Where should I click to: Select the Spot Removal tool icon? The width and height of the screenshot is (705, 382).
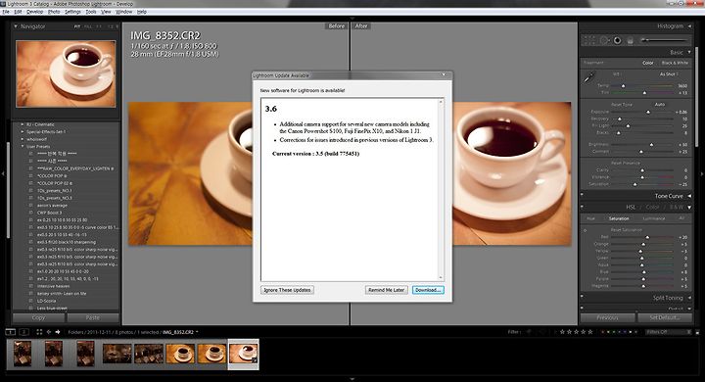pyautogui.click(x=603, y=40)
